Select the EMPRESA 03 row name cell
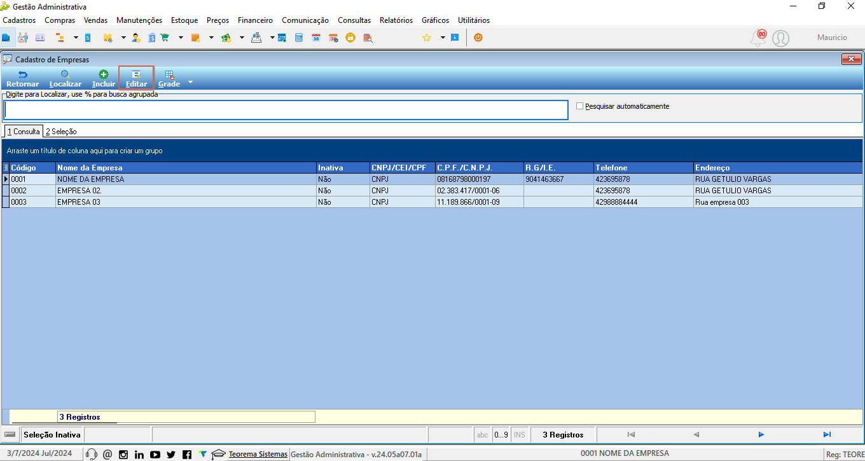 pos(186,202)
